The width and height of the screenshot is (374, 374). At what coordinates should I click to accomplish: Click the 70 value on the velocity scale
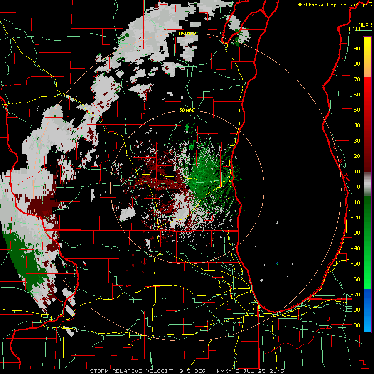coord(357,79)
